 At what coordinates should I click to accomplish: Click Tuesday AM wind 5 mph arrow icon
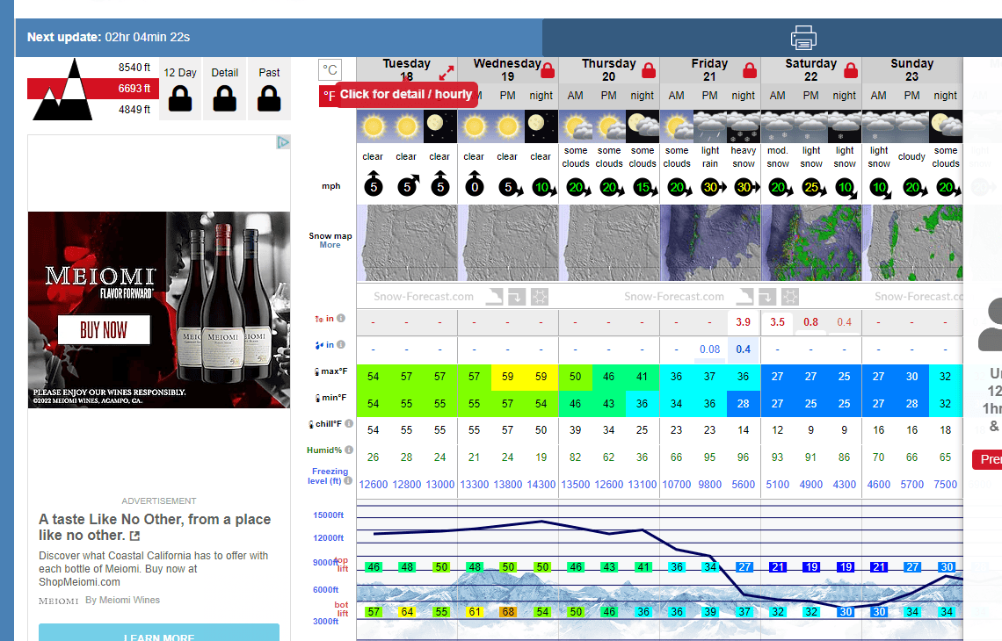pyautogui.click(x=374, y=184)
